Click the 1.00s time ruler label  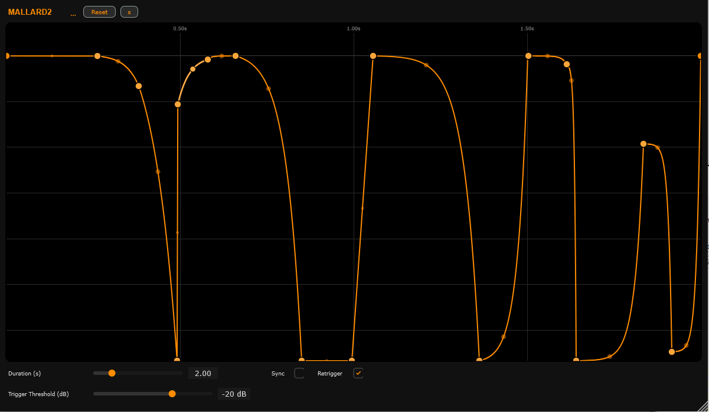(x=353, y=28)
